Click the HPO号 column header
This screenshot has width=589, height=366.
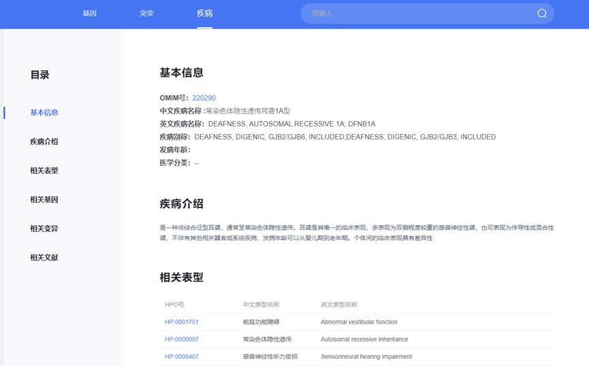(174, 305)
